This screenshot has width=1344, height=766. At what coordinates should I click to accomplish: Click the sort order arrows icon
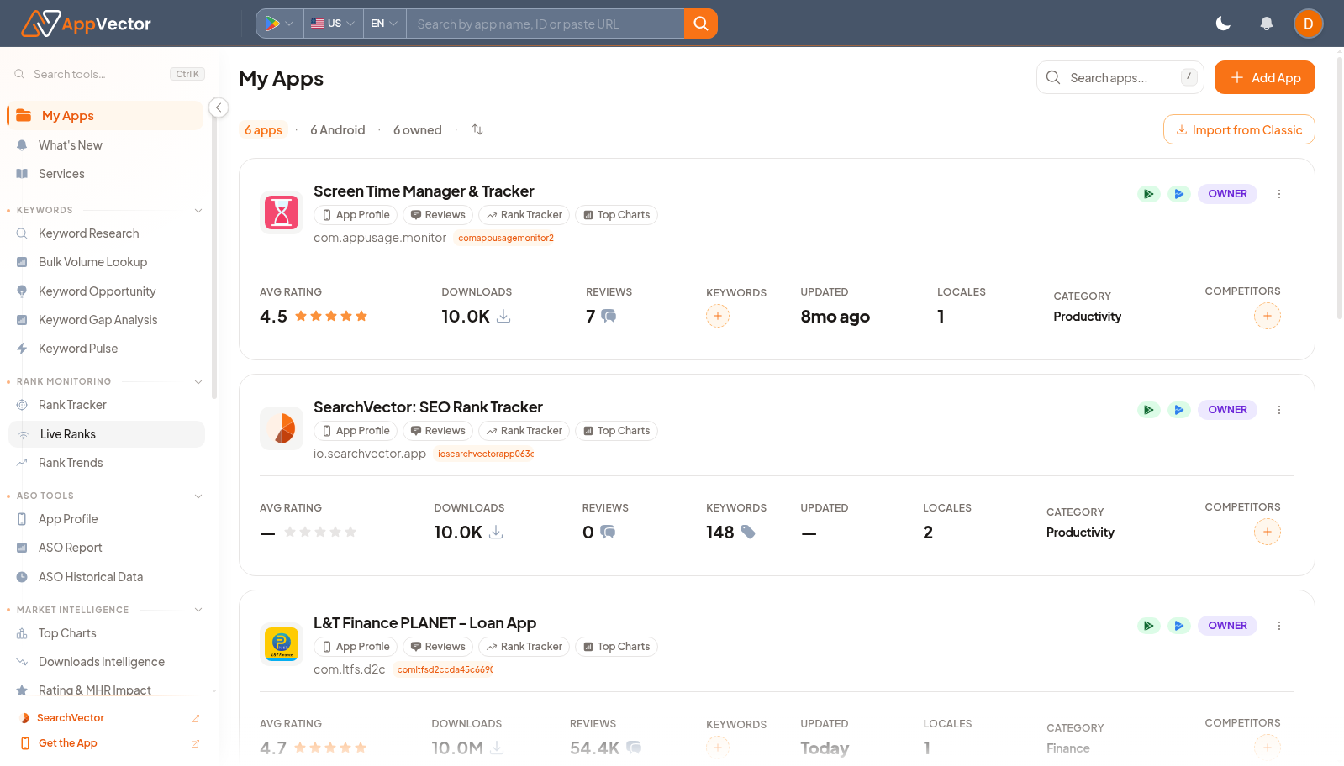(477, 129)
